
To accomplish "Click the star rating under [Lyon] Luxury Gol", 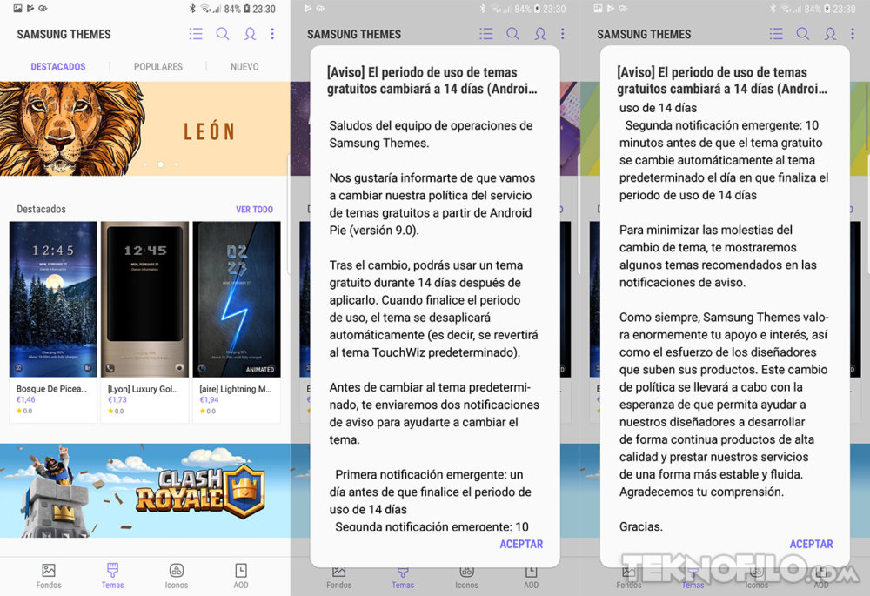I will (116, 412).
